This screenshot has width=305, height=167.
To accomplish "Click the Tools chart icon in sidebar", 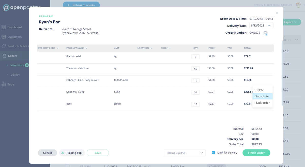I will tap(4, 84).
